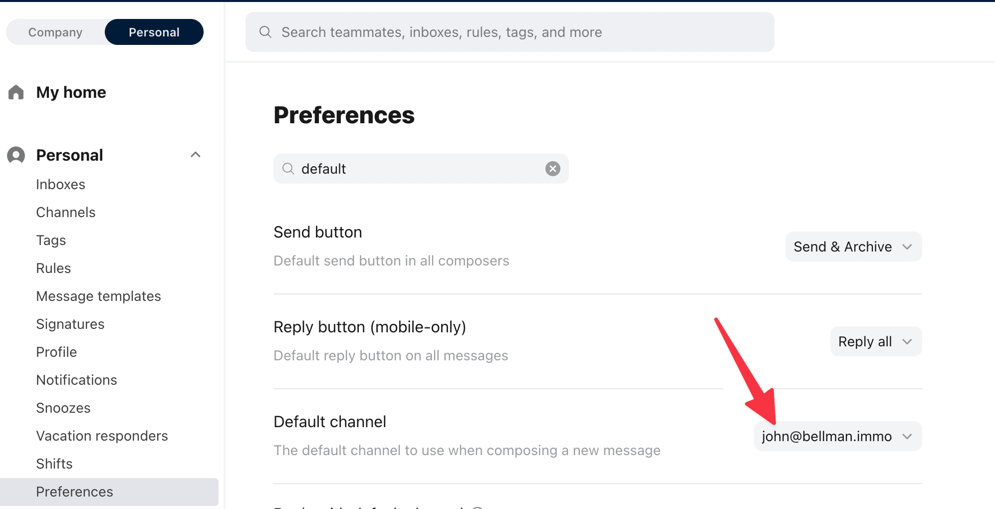The image size is (995, 509).
Task: Open Message templates
Action: 98,296
